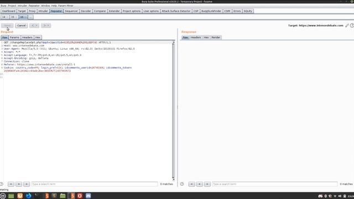
Task: Open the Sequencer tab
Action: (x=71, y=11)
